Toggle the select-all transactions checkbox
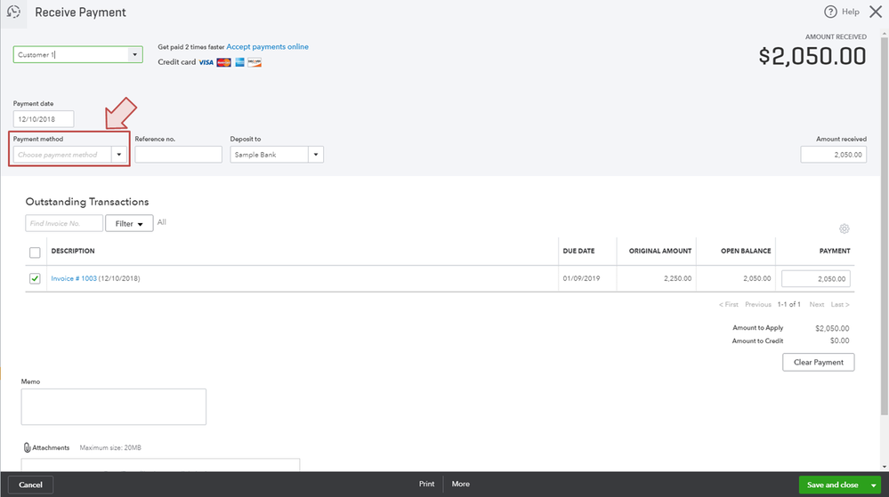This screenshot has width=889, height=497. (x=35, y=253)
